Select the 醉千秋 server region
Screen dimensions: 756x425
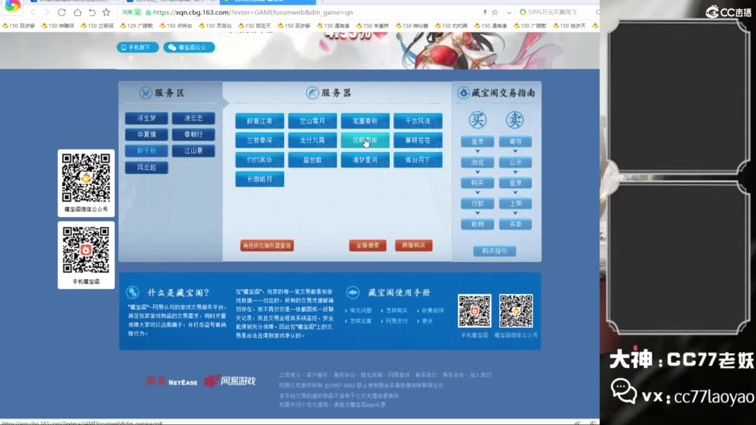(146, 151)
